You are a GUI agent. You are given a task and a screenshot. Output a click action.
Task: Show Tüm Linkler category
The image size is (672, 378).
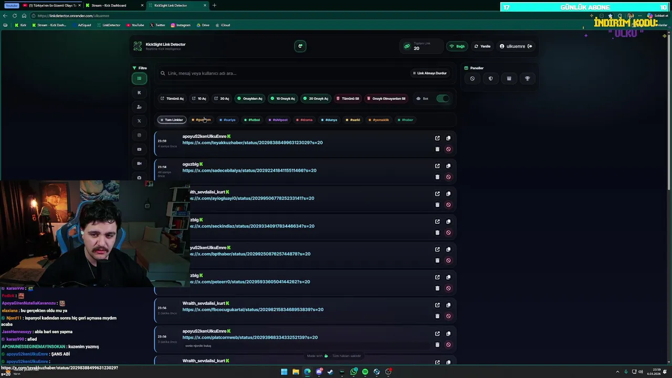coord(172,120)
